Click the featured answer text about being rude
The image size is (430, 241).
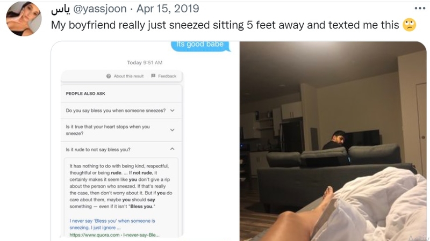pyautogui.click(x=121, y=186)
